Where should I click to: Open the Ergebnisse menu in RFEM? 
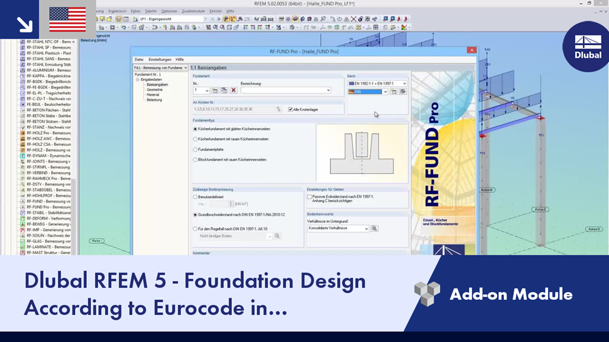[117, 11]
